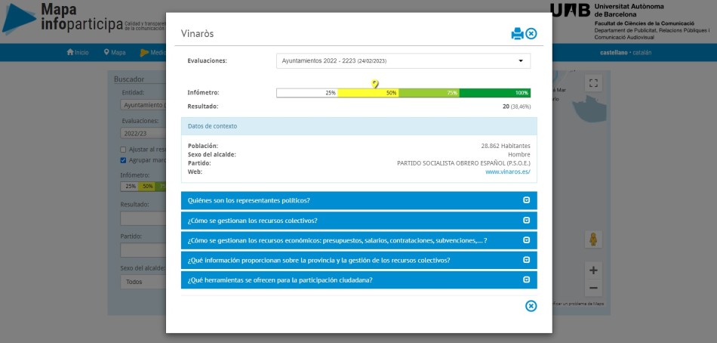
Task: Open the Evaluaciones dropdown in dialog
Action: point(403,60)
